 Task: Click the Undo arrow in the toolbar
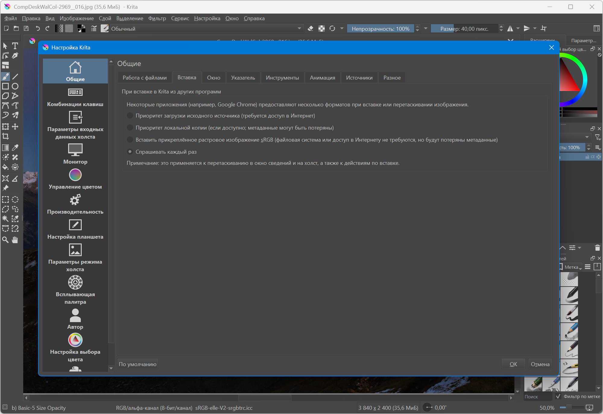[x=38, y=28]
